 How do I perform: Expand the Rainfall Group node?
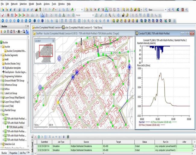coord(1,110)
